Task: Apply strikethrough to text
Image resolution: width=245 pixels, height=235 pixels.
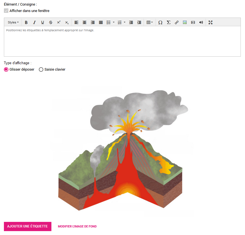Action: click(x=51, y=22)
